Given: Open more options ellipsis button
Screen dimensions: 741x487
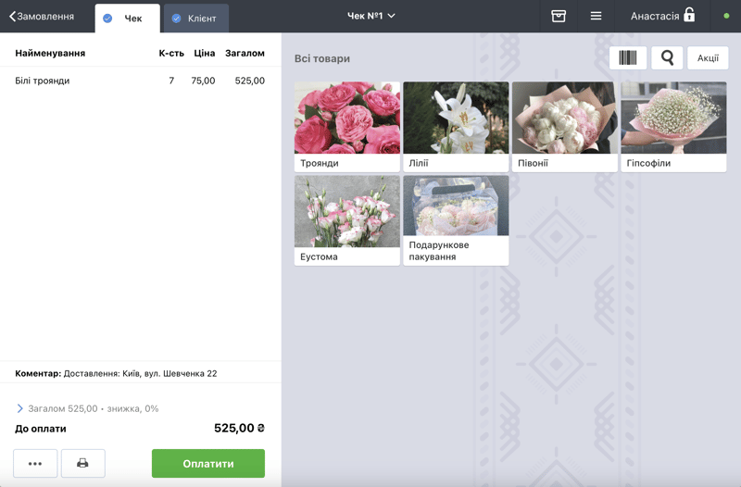Looking at the screenshot, I should 35,463.
